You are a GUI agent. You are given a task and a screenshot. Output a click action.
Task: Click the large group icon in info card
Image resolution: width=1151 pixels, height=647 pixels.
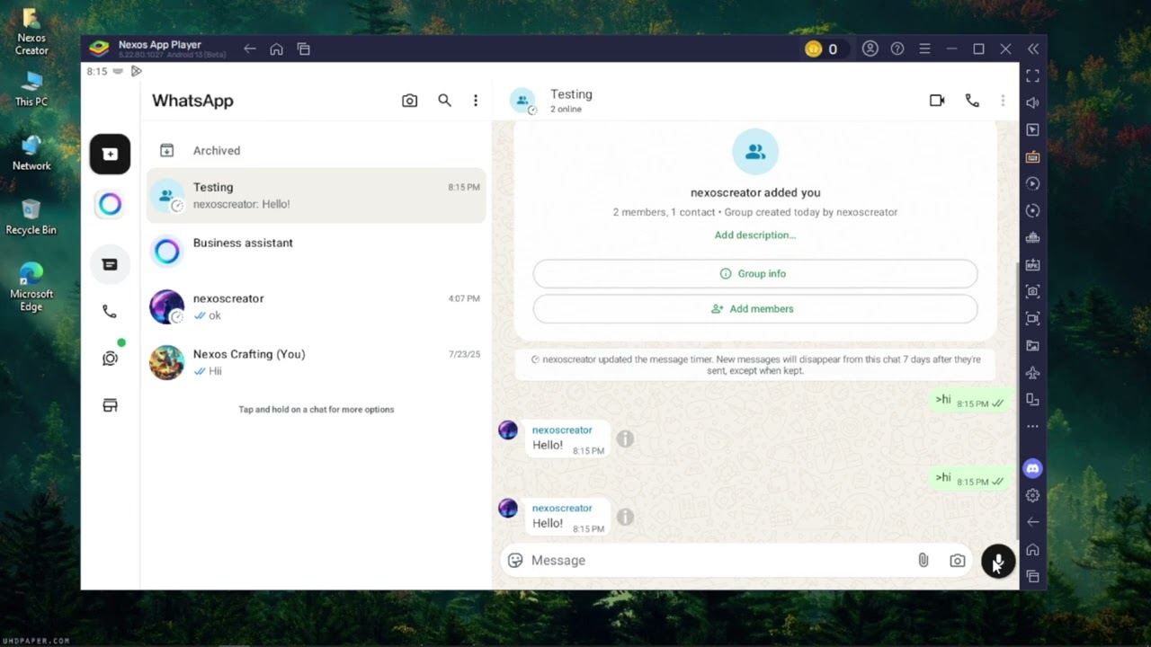(755, 152)
